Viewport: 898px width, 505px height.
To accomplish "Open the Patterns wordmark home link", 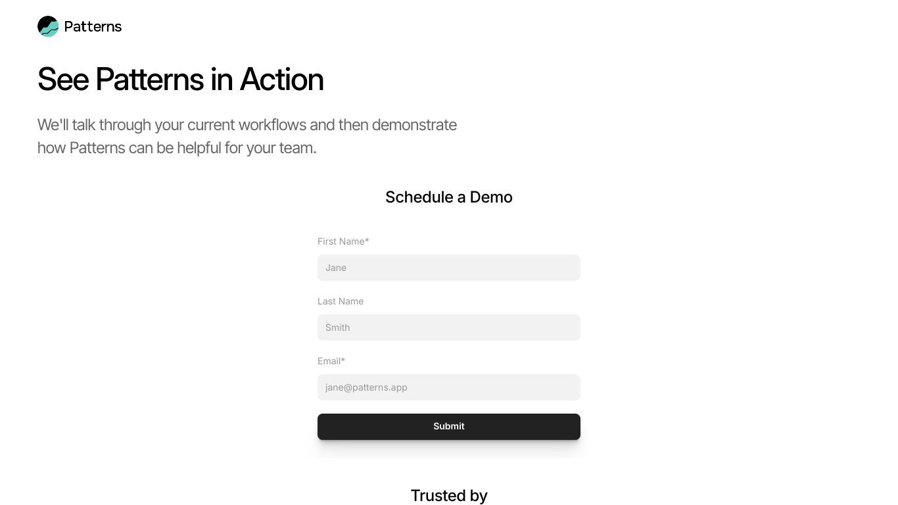I will 93,26.
